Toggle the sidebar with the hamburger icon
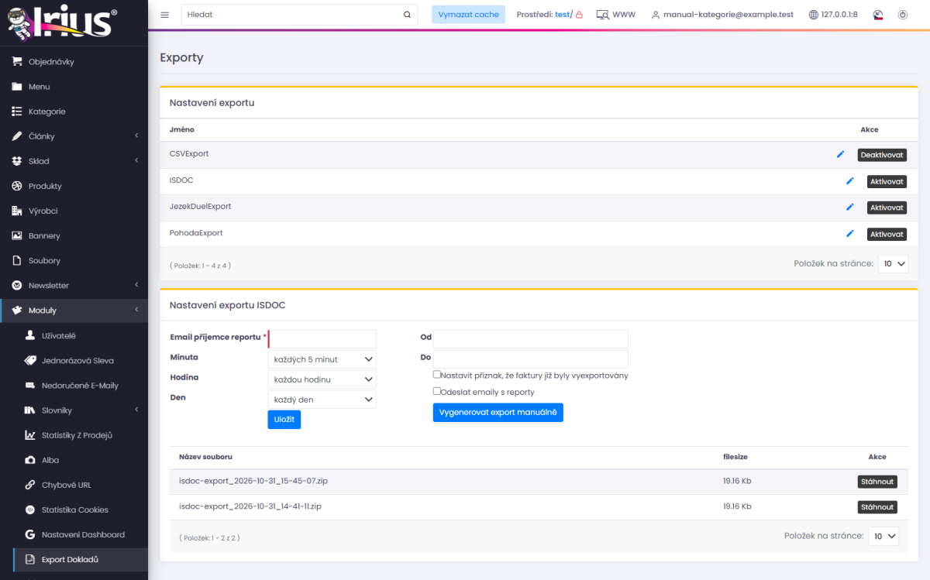The height and width of the screenshot is (580, 930). (x=164, y=15)
